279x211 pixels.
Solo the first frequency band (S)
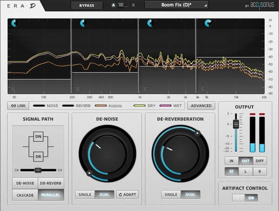[13, 89]
